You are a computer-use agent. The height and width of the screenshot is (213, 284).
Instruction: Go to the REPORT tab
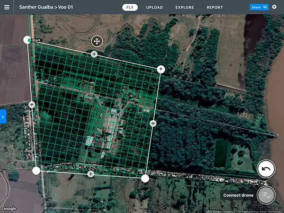(214, 8)
